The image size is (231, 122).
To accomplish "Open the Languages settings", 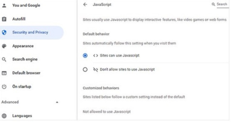I will click(x=22, y=116).
